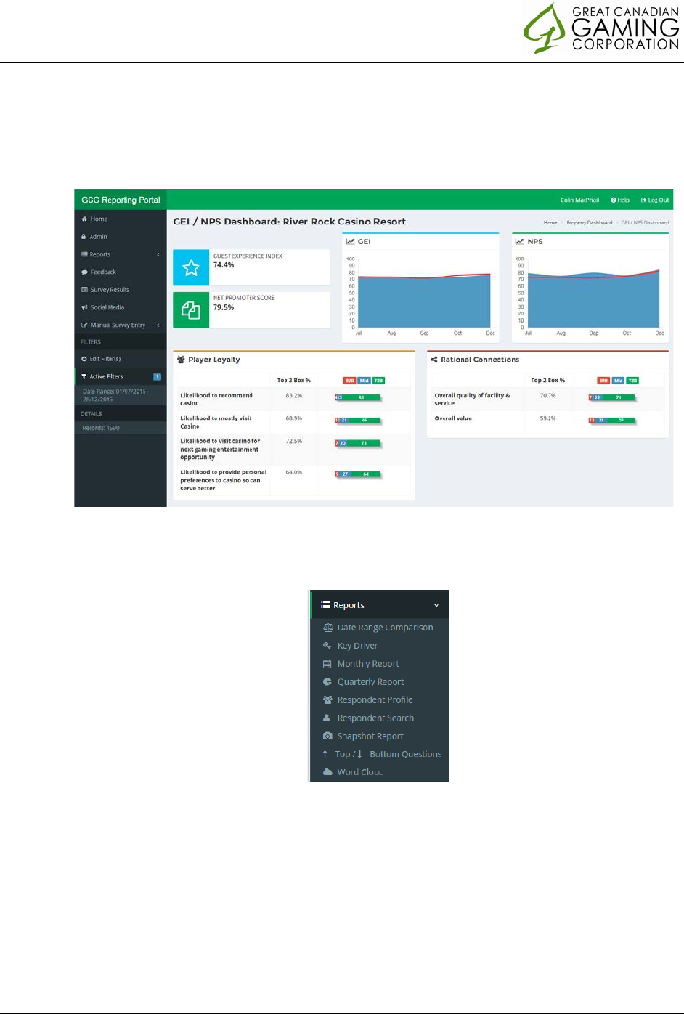
Task: Toggle the T2B legend in Player Loyalty
Action: coord(378,381)
